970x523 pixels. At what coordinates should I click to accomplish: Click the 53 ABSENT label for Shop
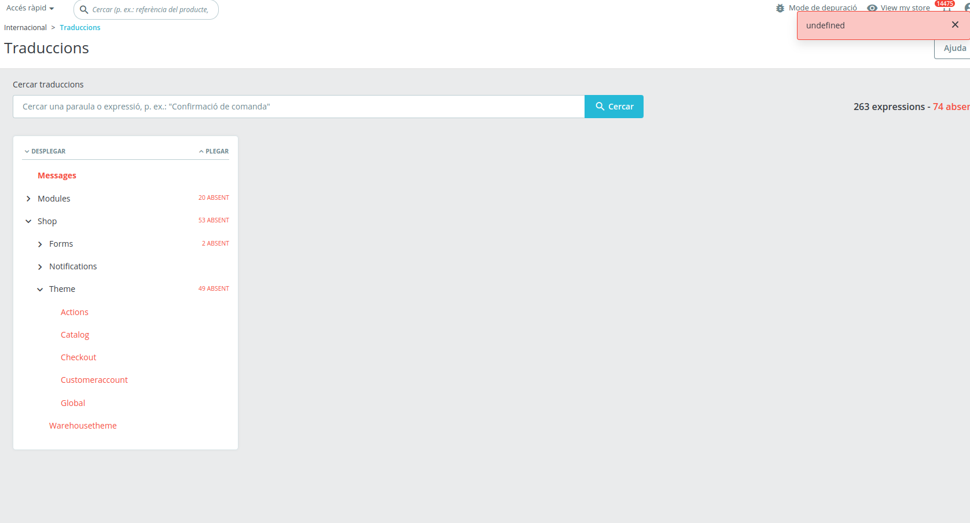pyautogui.click(x=214, y=221)
